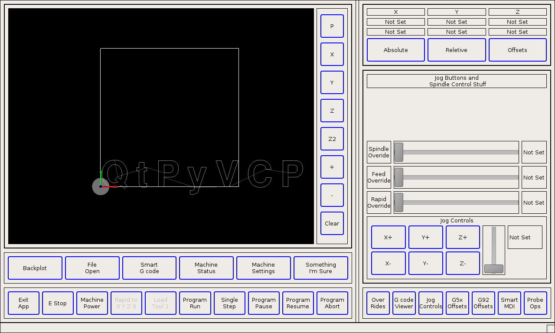Open the Jog Controls panel
The width and height of the screenshot is (555, 333).
pos(431,303)
